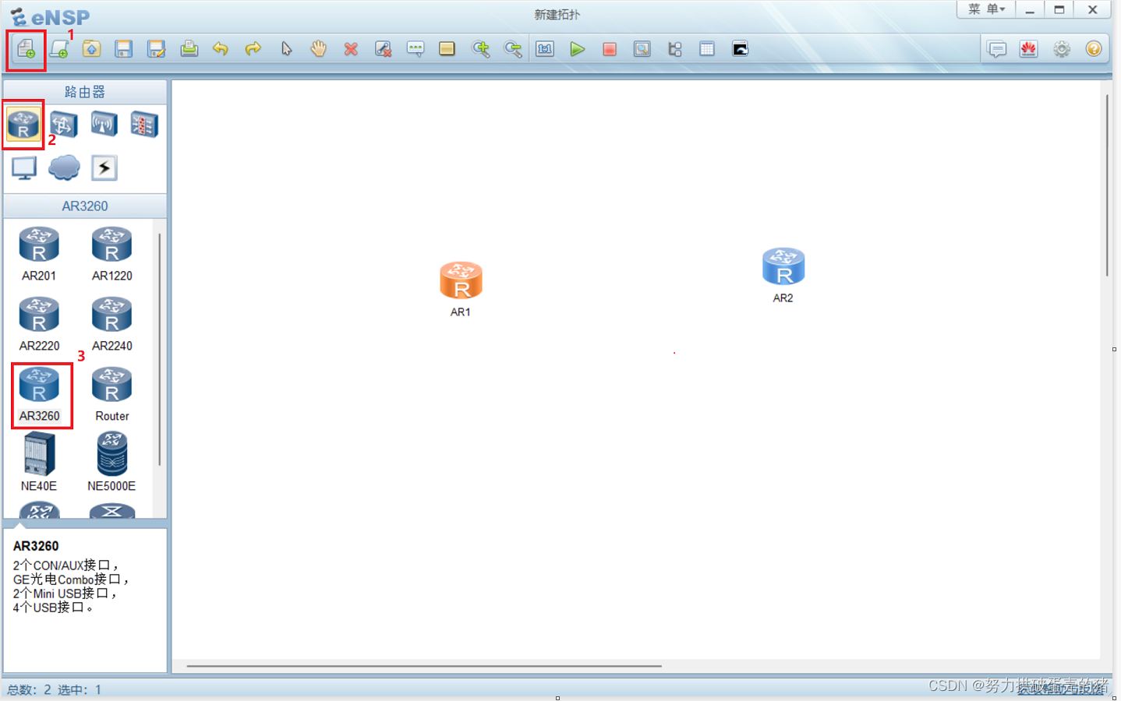Select the PC terminal device category

(x=24, y=168)
